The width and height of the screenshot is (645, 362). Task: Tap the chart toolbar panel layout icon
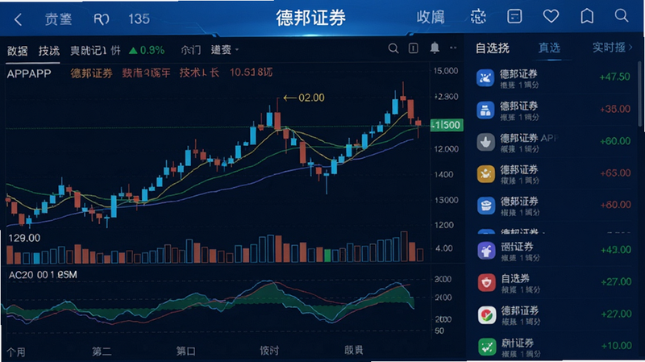coord(414,48)
